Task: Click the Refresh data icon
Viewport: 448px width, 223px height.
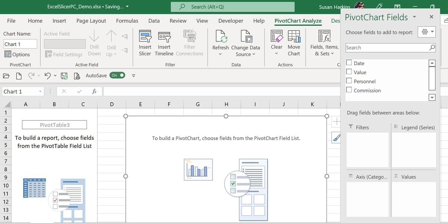Action: click(221, 36)
